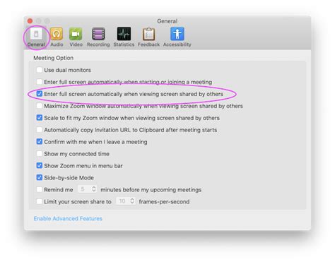The height and width of the screenshot is (262, 335).
Task: Click the reminder minutes stepper arrows
Action: [x=94, y=189]
